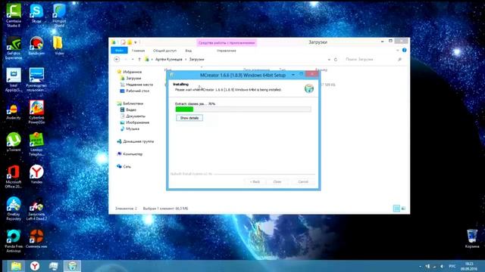Switch to large icons view in Explorer
This screenshot has width=485, height=272.
[x=403, y=209]
